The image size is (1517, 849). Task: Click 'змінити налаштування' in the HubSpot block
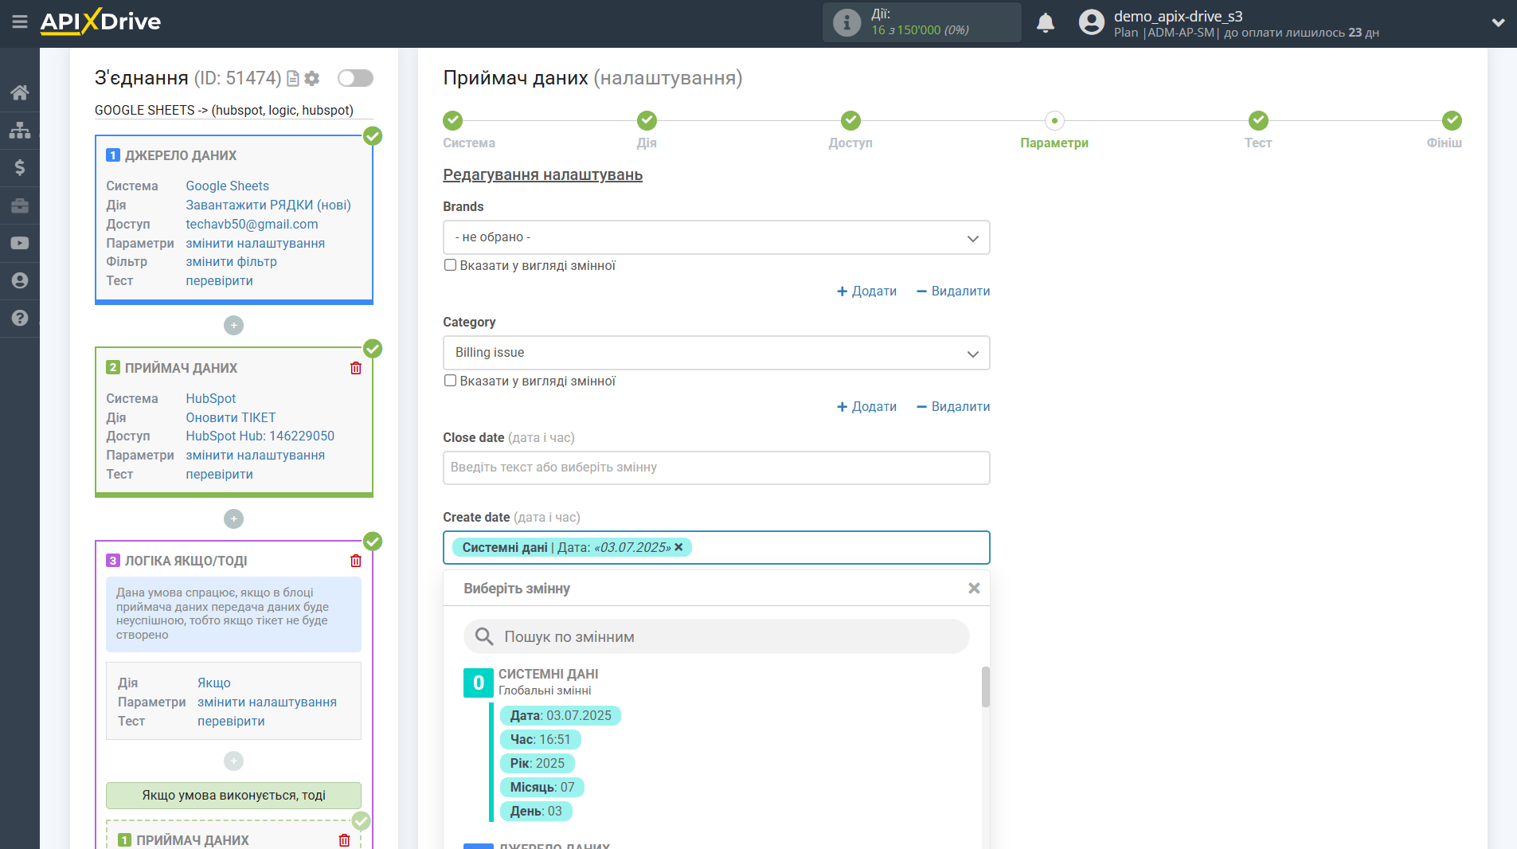tap(255, 455)
